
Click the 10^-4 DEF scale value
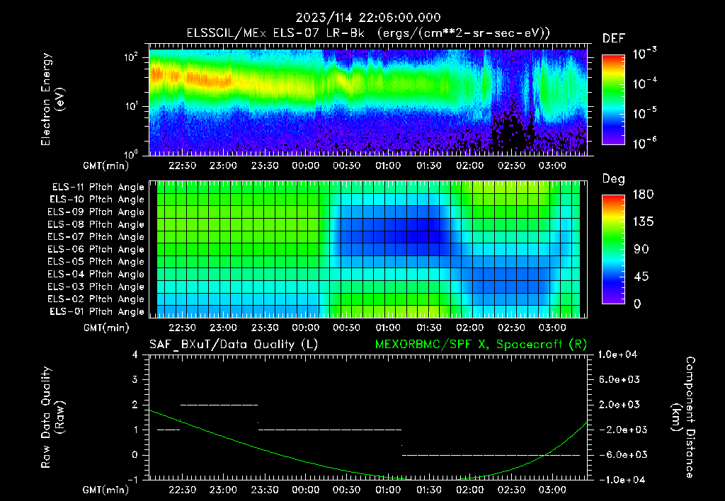[644, 83]
